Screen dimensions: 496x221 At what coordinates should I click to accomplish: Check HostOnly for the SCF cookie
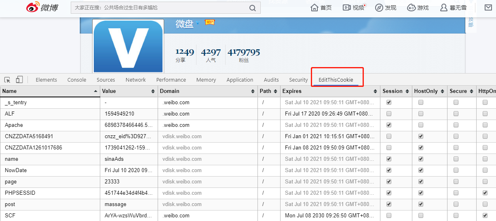[x=421, y=216]
